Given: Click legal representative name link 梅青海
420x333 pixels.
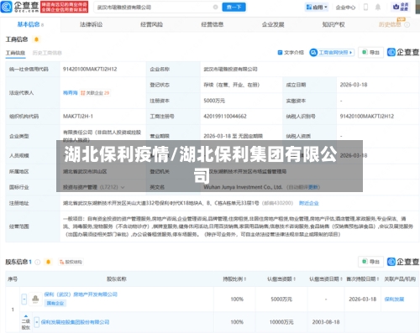Looking at the screenshot, I should 71,93.
